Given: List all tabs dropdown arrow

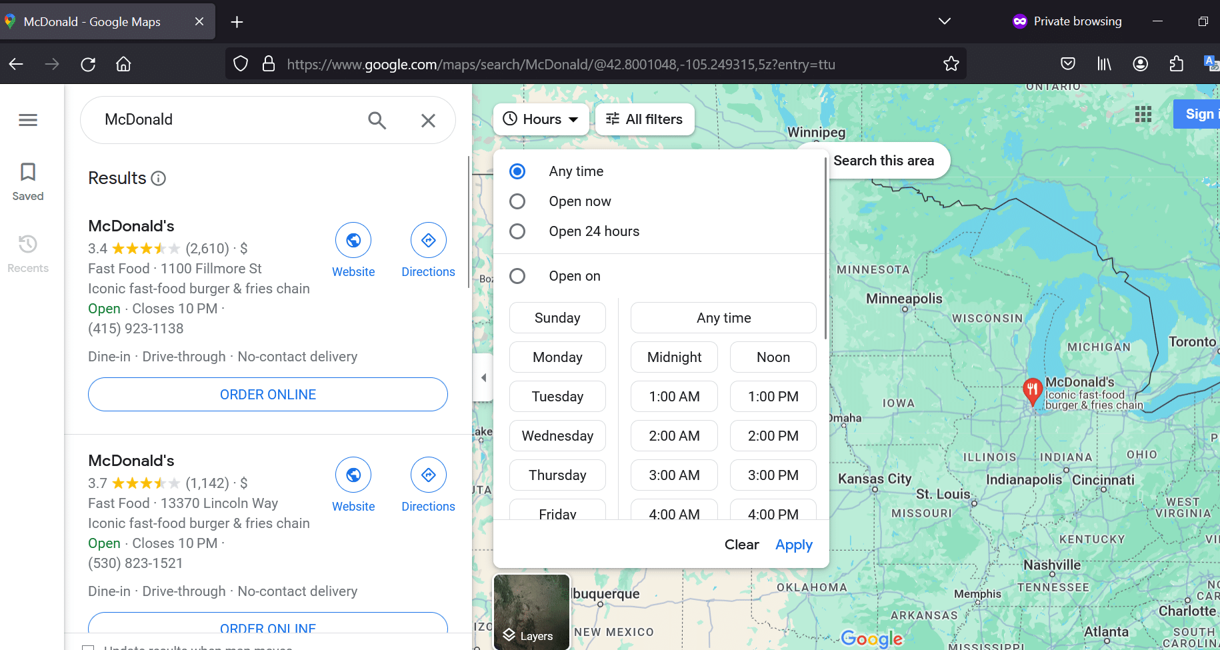Looking at the screenshot, I should pyautogui.click(x=944, y=21).
